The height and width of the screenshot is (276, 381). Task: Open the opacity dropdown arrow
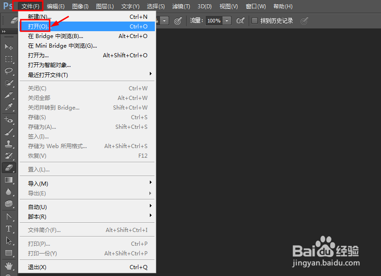point(165,21)
